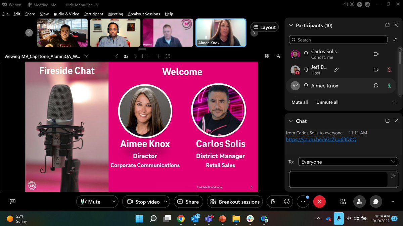The image size is (403, 226).
Task: Open the annotate pen icon above slide
Action: click(278, 56)
